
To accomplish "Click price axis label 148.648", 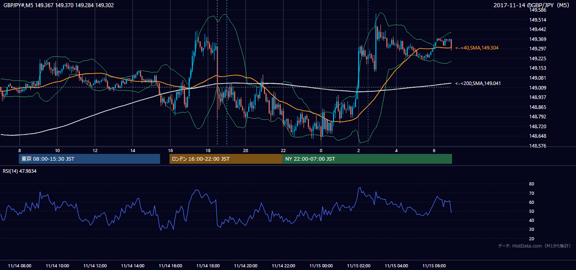I will [538, 136].
